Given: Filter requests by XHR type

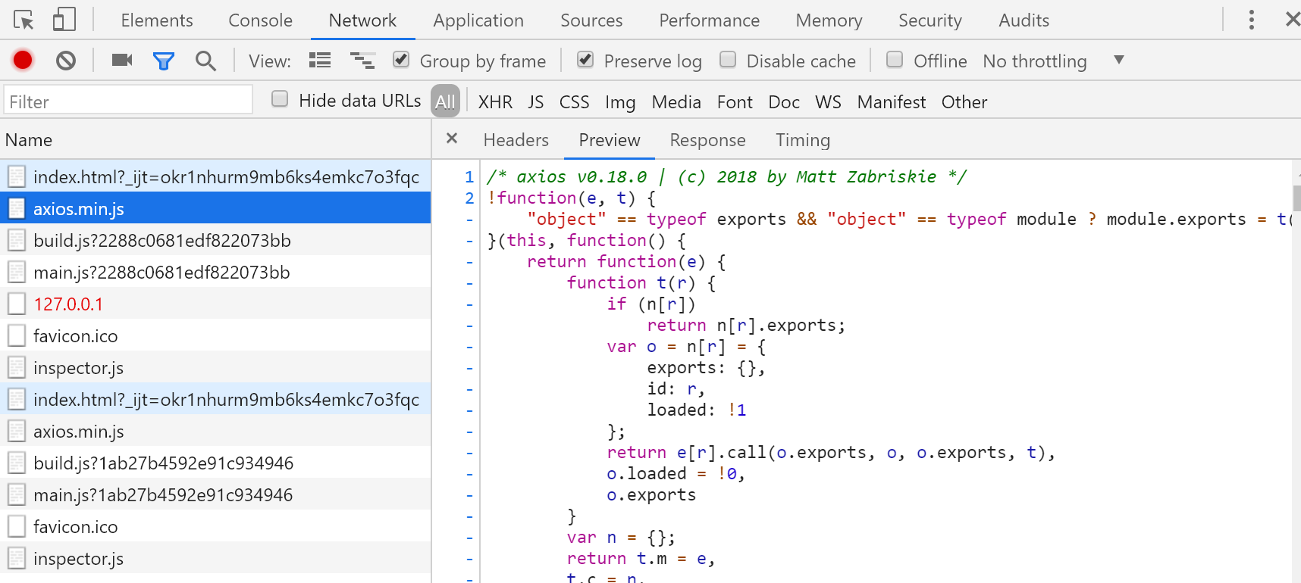Looking at the screenshot, I should pos(495,102).
